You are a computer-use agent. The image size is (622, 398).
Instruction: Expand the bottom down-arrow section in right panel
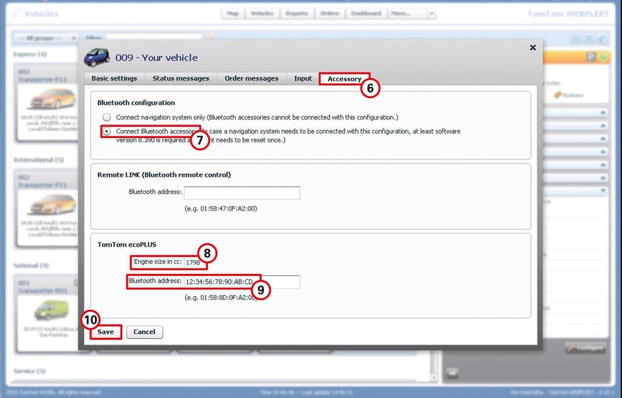(603, 191)
